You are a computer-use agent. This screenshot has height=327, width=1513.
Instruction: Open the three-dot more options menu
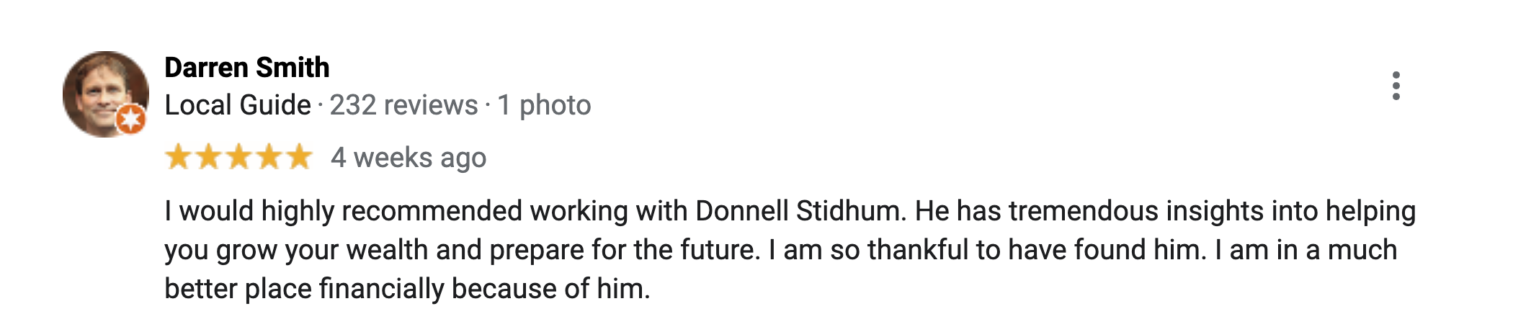pos(1396,86)
